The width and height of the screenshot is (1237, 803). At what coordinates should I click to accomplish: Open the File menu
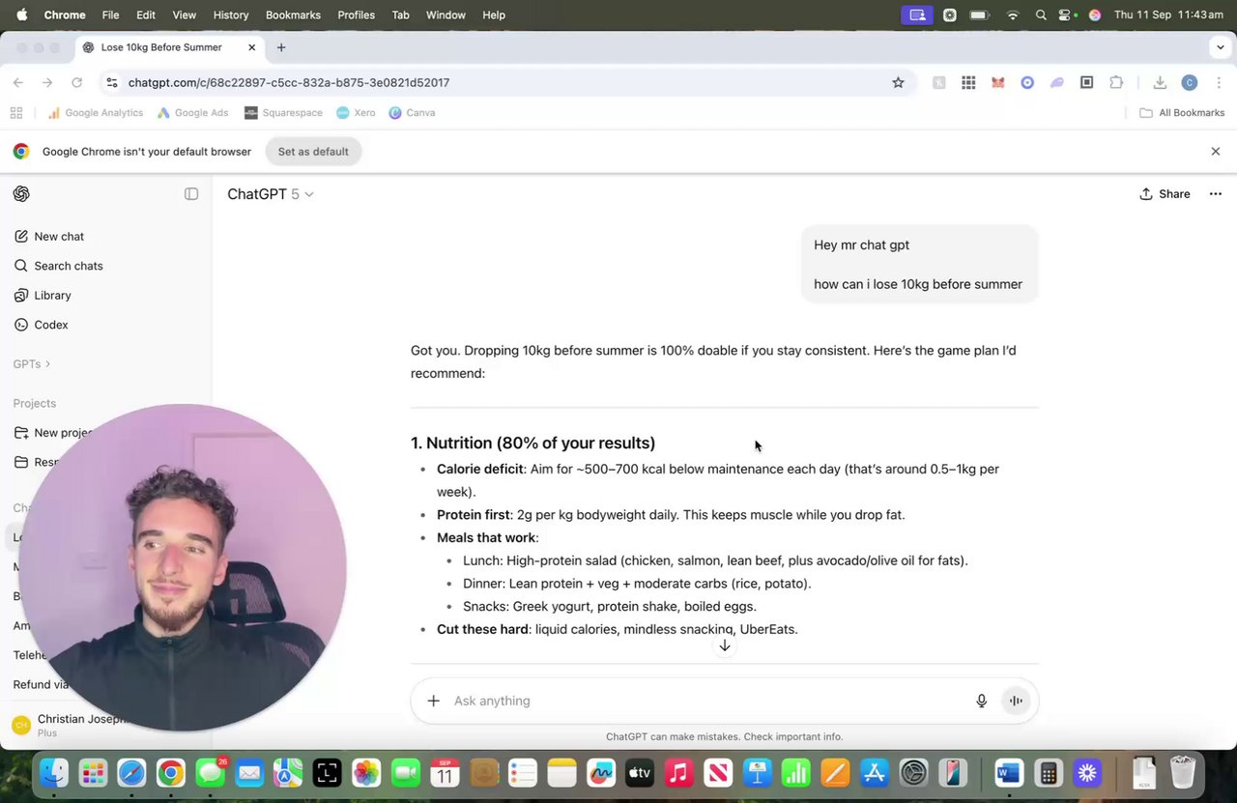coord(111,15)
